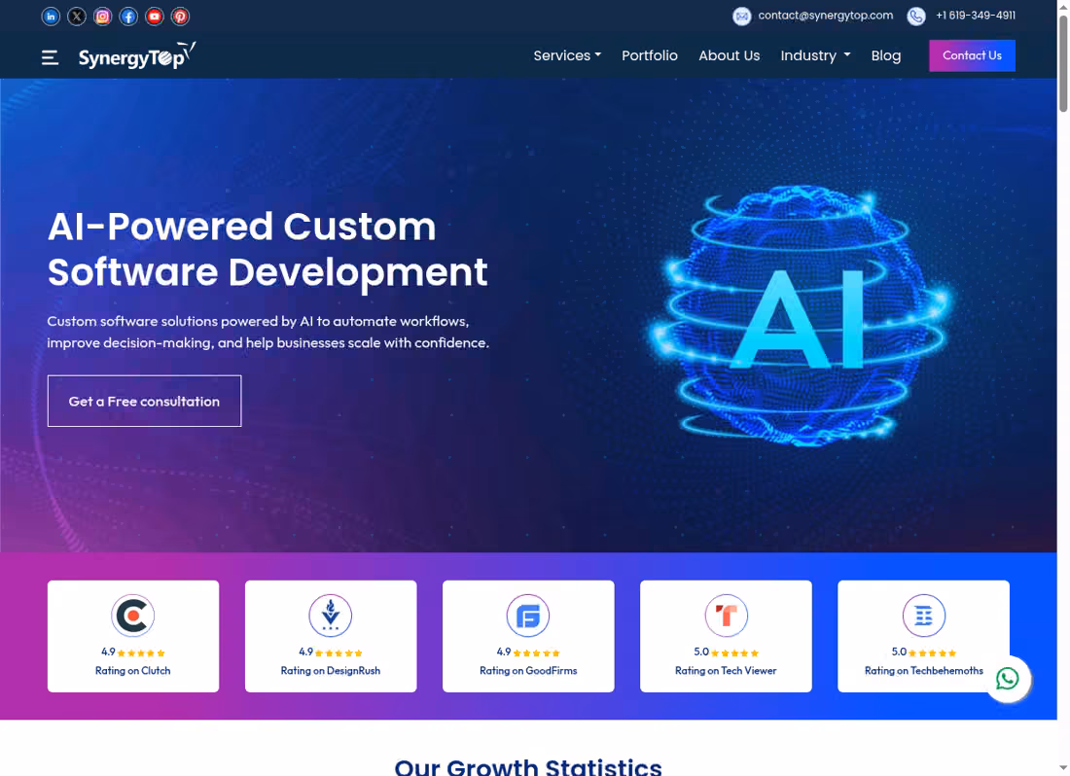1070x776 pixels.
Task: Click the scrollbar down arrow
Action: coord(1063,769)
